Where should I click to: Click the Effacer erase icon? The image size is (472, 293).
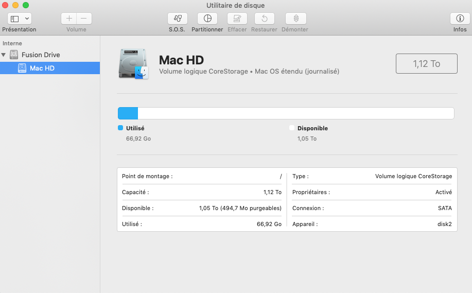click(x=237, y=19)
